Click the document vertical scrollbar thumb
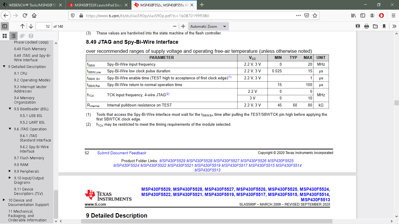 396,103
